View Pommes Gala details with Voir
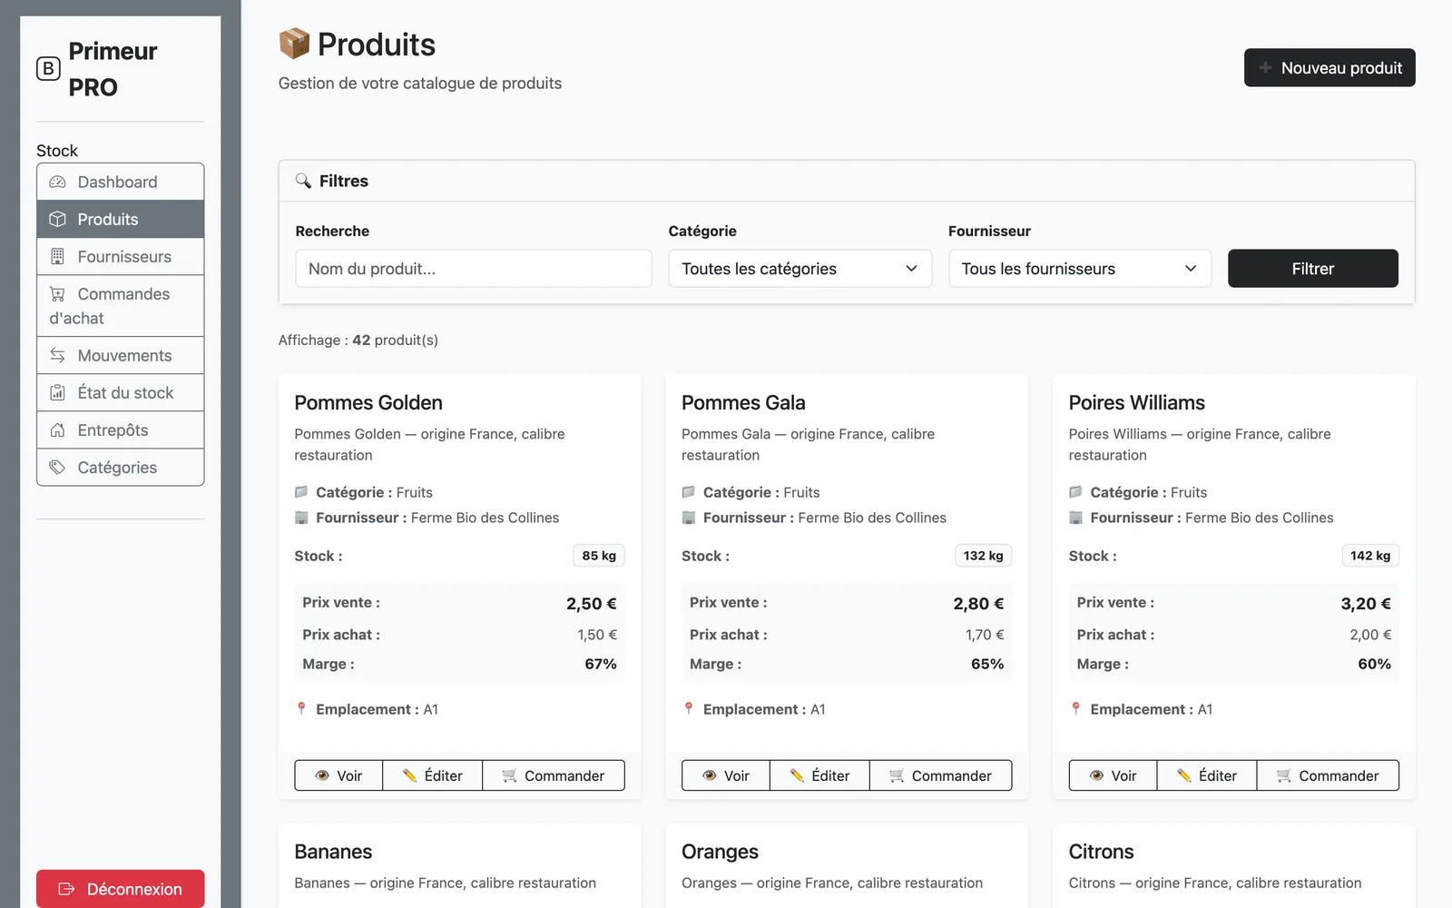This screenshot has height=908, width=1452. [726, 775]
